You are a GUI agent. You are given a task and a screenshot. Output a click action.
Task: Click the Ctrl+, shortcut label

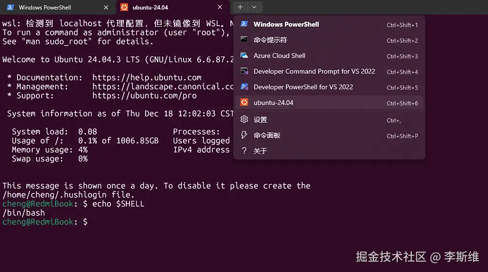[x=394, y=120]
